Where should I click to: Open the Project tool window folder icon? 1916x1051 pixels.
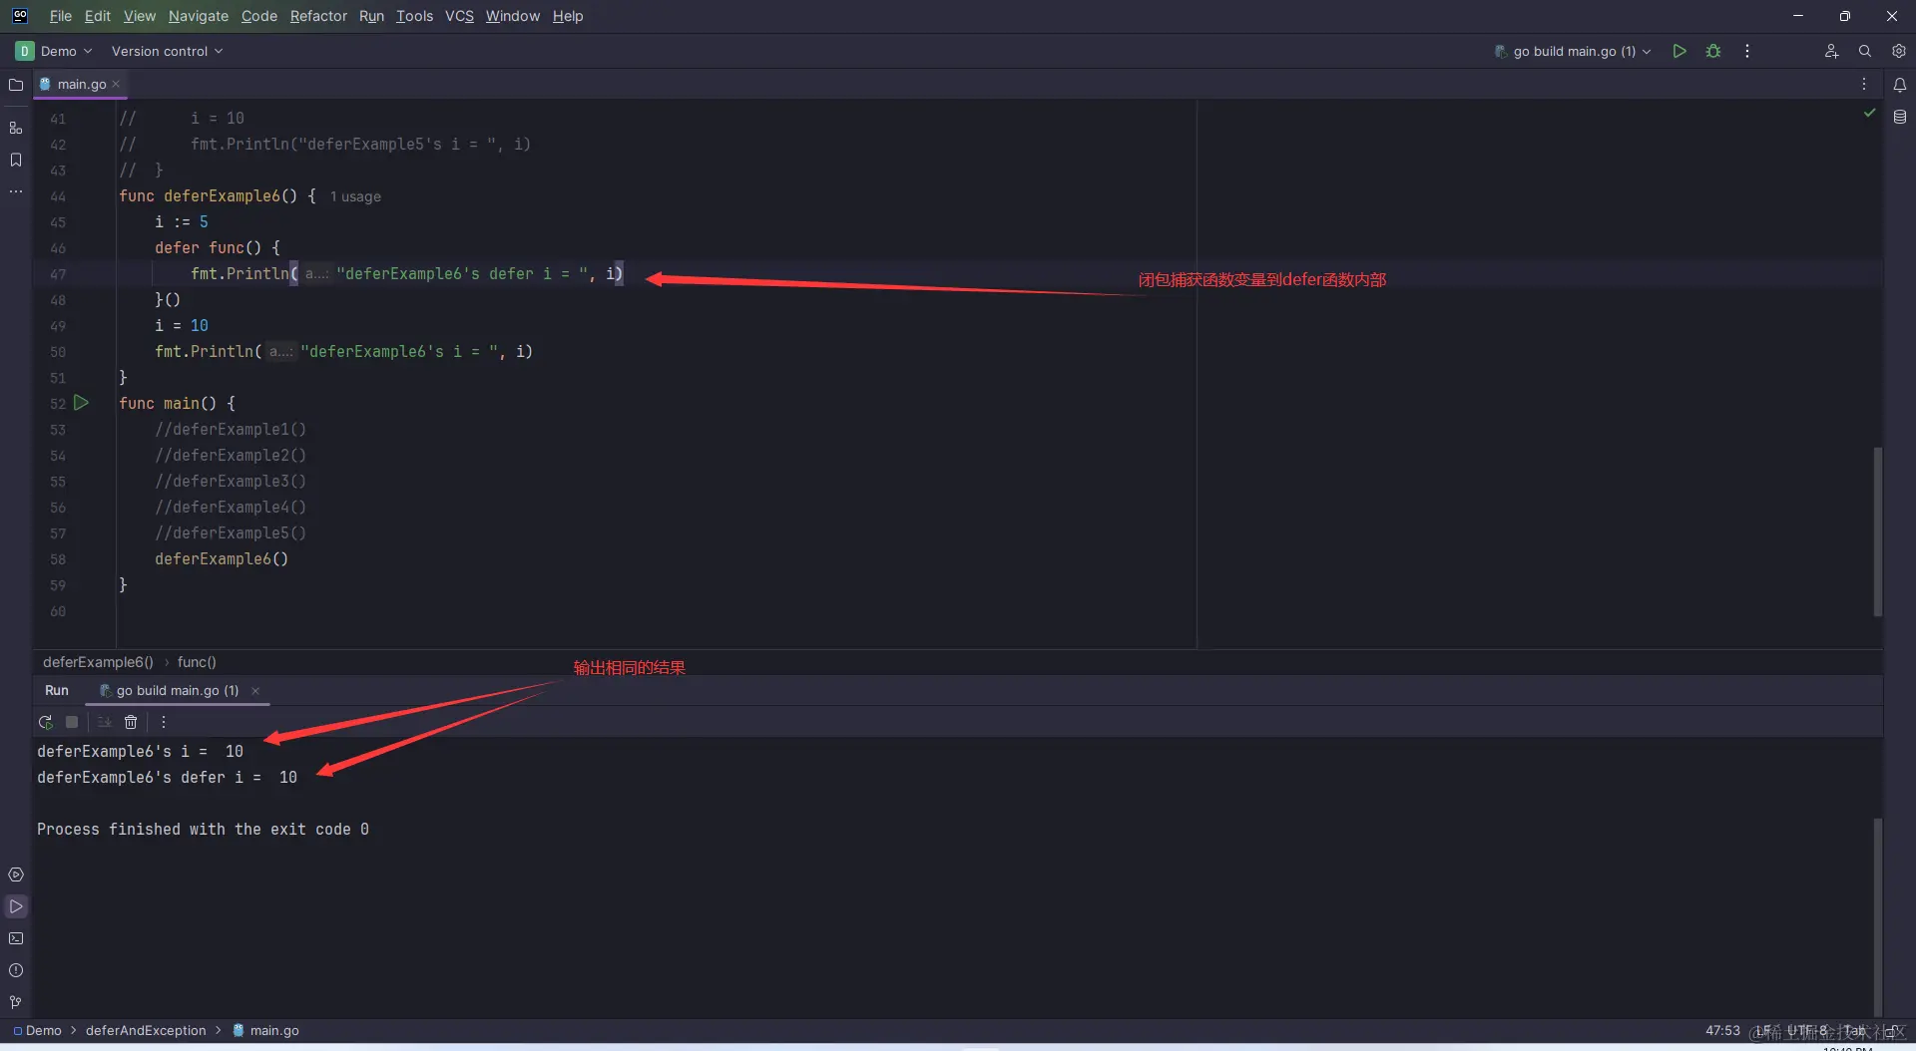coord(16,85)
